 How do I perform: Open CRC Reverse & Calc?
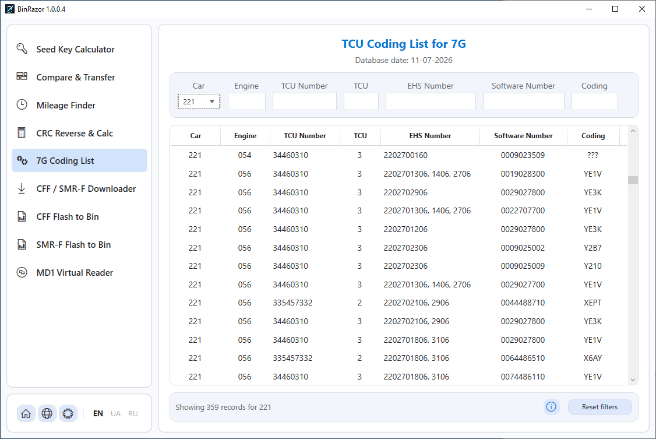(x=79, y=133)
